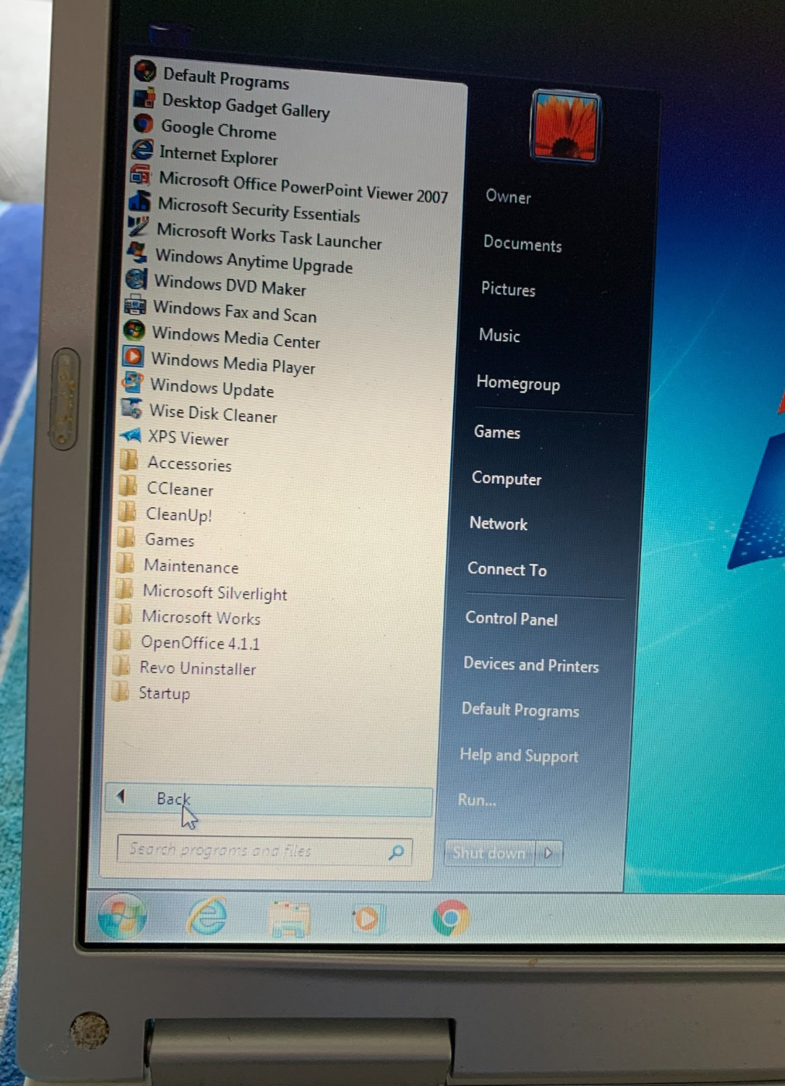Open Devices and Printers
785x1086 pixels.
531,664
